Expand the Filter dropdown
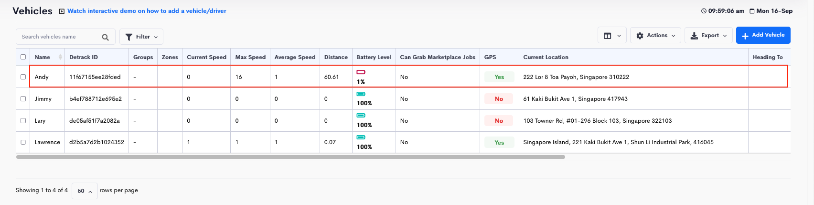 pos(141,37)
